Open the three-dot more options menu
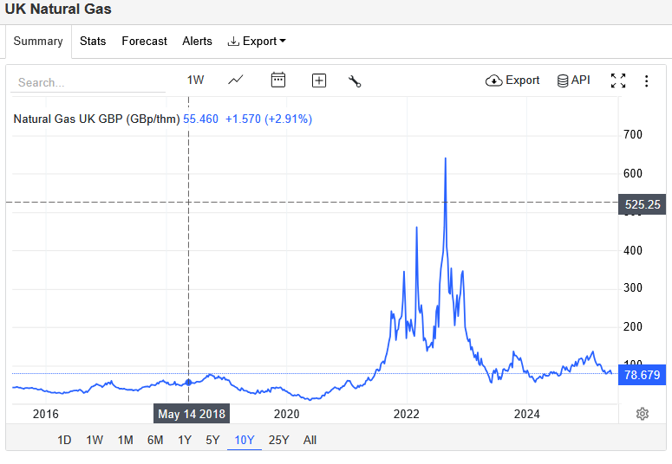 pos(646,81)
